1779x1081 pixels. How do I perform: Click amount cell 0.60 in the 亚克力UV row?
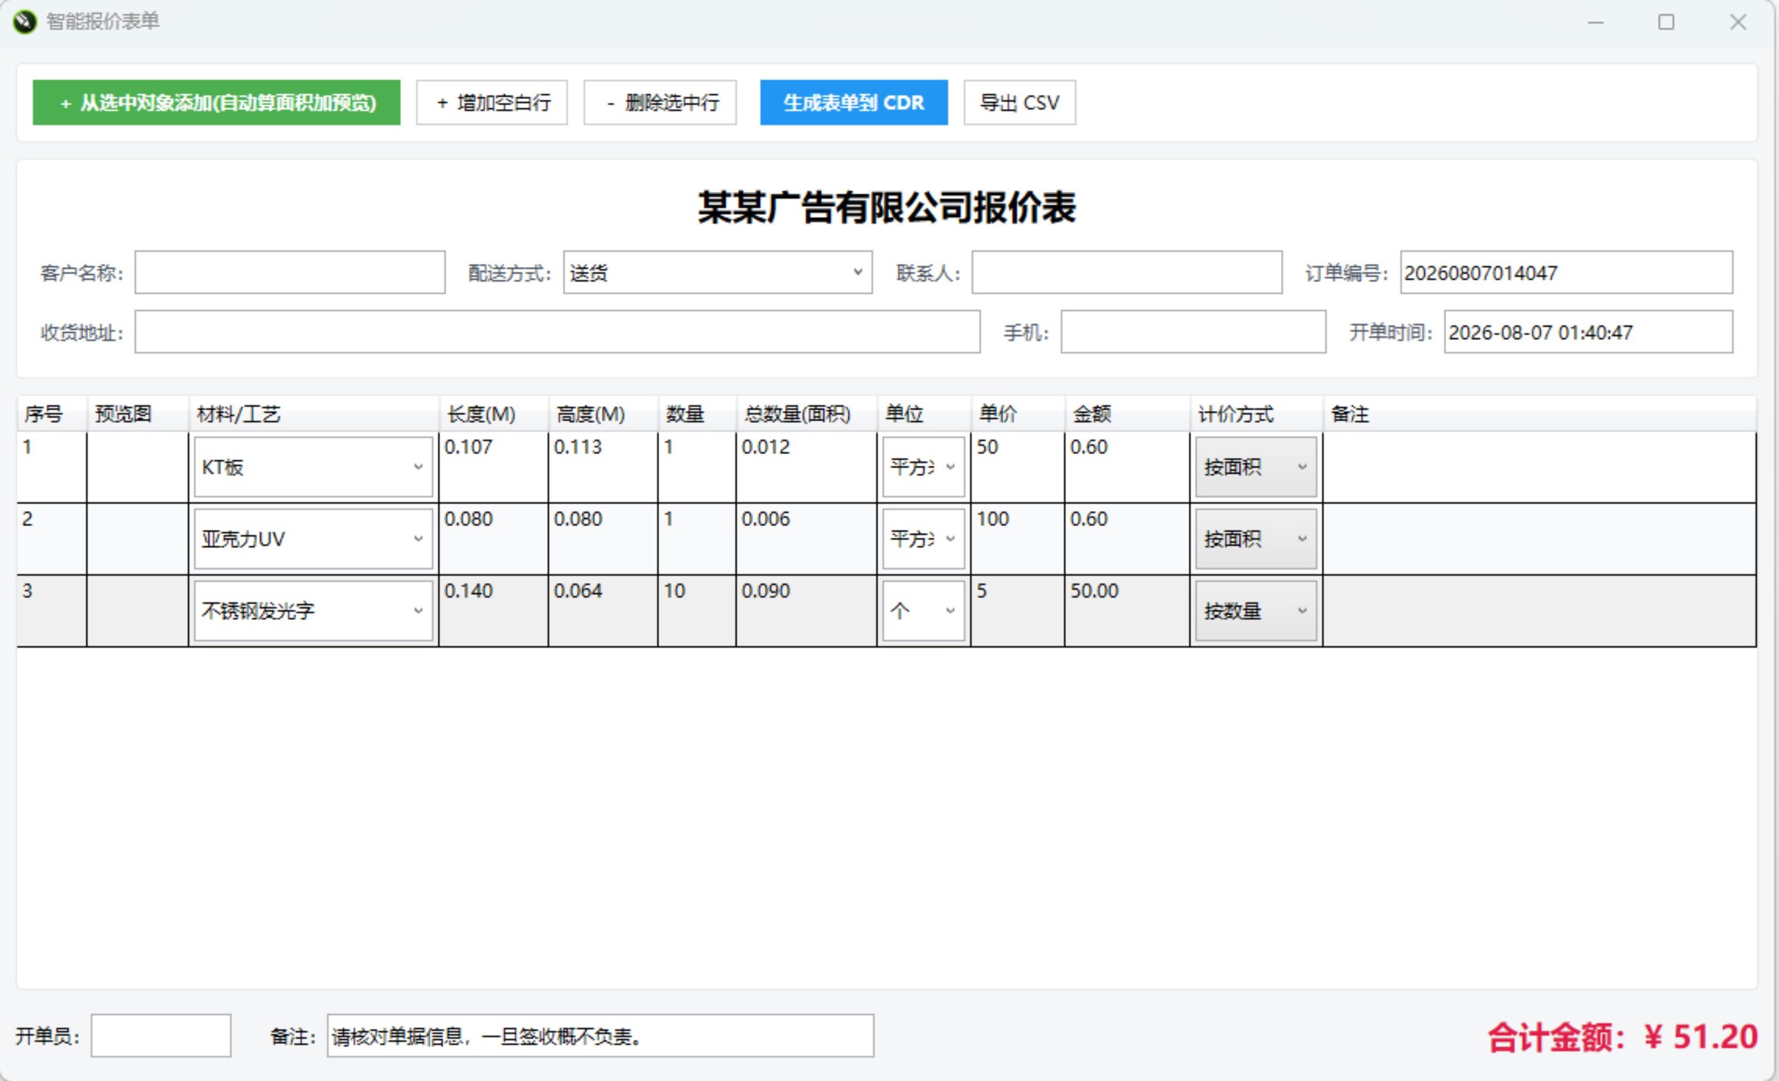1127,539
